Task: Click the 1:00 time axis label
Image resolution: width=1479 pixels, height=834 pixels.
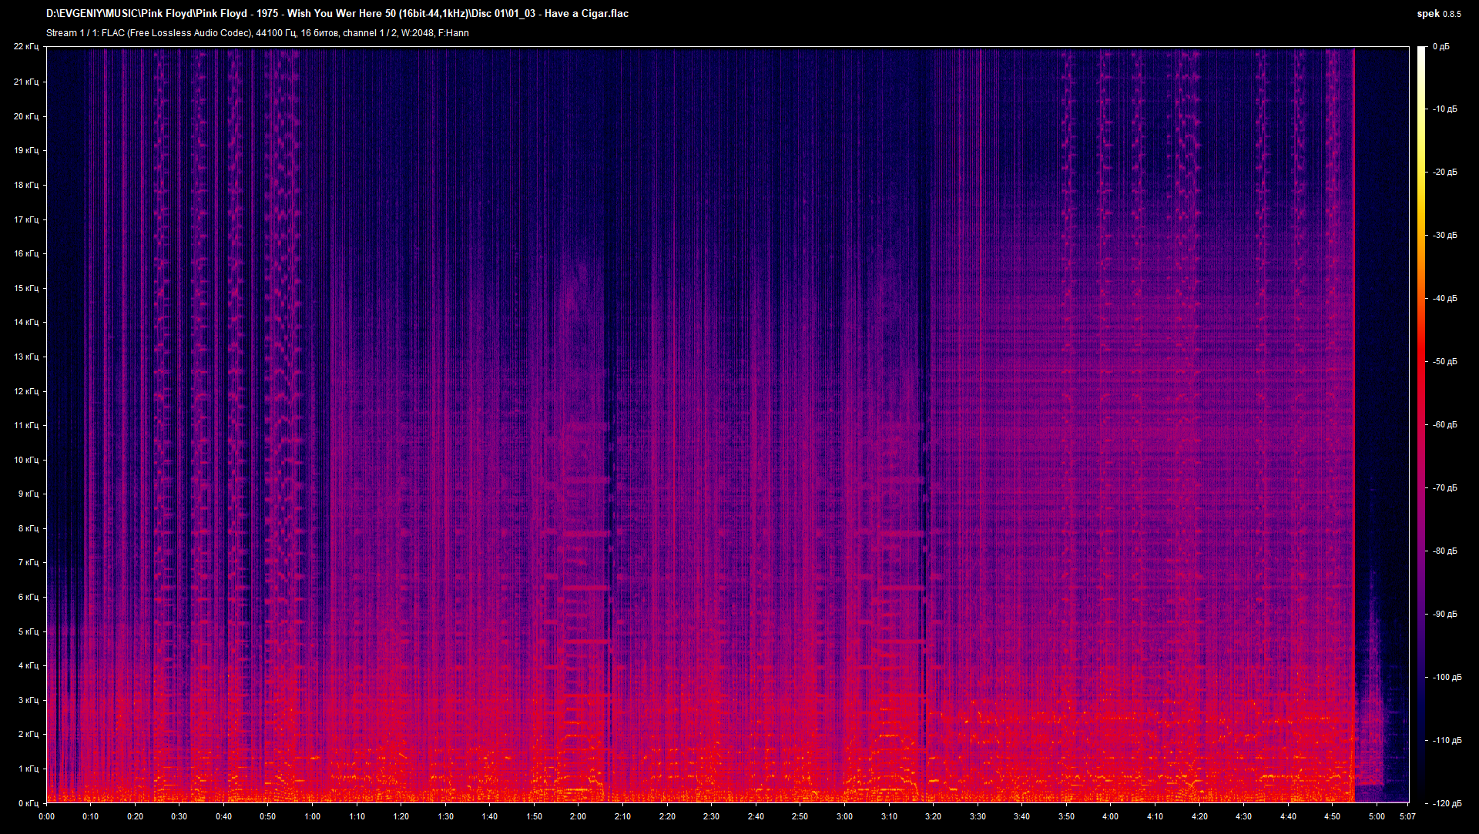Action: click(x=312, y=816)
